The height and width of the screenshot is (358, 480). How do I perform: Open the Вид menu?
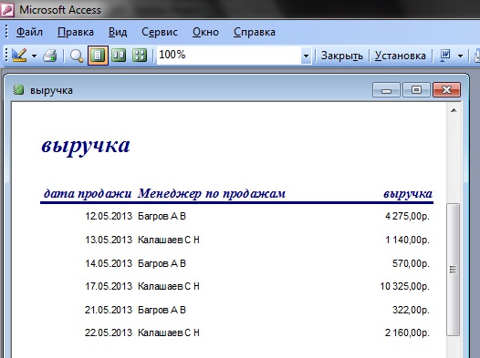(118, 32)
